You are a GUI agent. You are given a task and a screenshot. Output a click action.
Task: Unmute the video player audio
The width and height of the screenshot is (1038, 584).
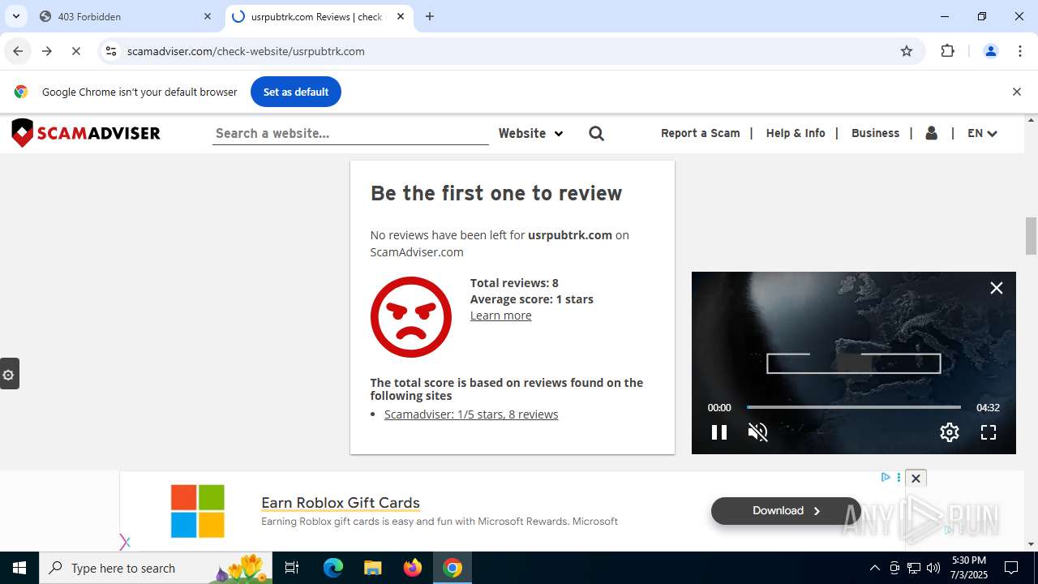point(757,432)
